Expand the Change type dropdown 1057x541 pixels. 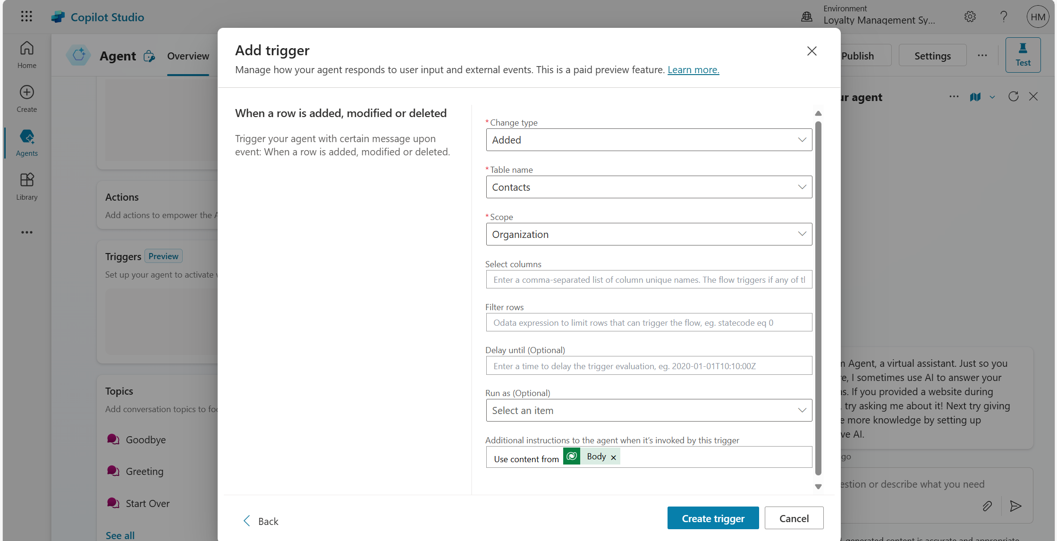649,140
